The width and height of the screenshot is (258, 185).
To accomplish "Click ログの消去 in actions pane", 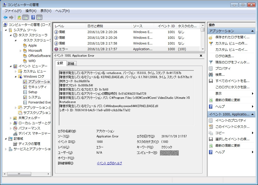I will (x=225, y=56).
